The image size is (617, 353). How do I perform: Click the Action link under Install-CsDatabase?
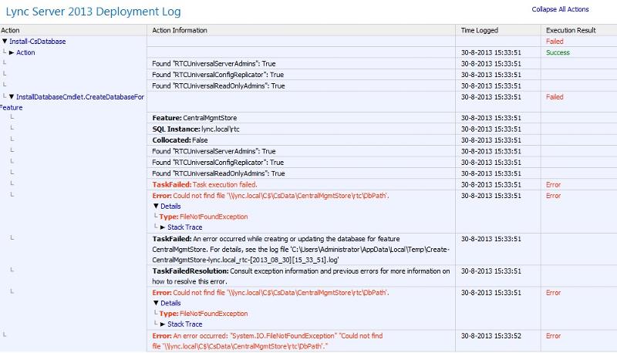point(25,52)
